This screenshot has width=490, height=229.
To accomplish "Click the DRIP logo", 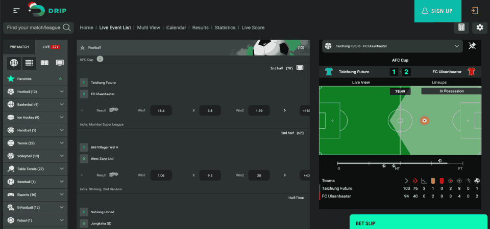I will (x=47, y=10).
